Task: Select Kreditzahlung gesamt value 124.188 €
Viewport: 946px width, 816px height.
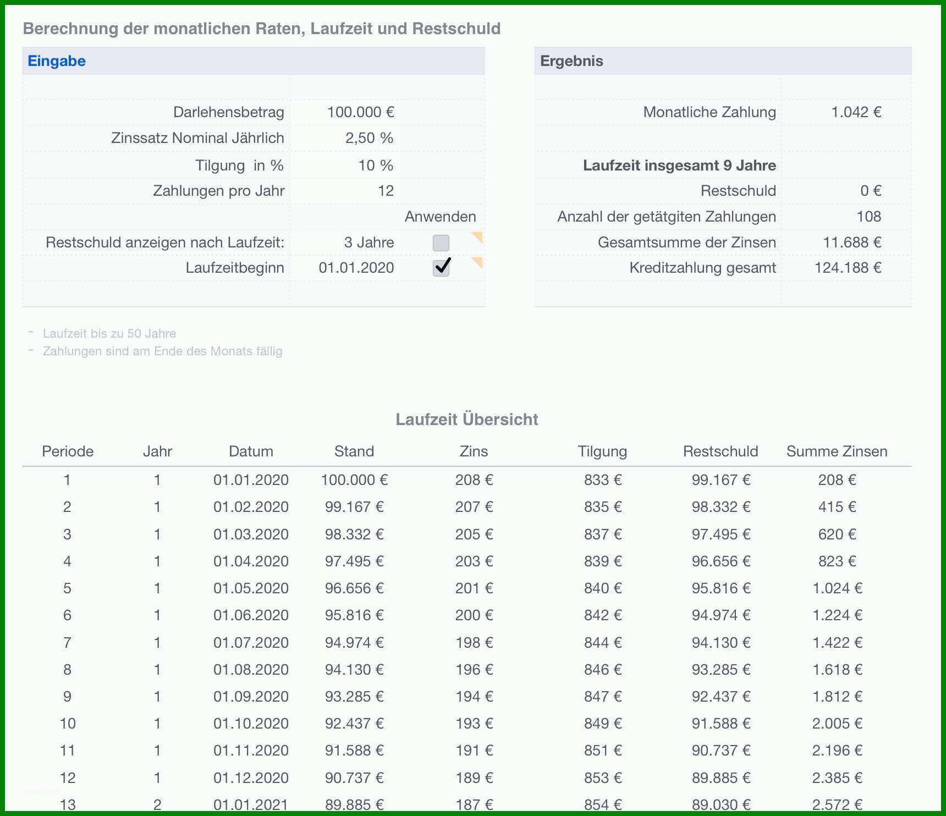Action: click(848, 268)
